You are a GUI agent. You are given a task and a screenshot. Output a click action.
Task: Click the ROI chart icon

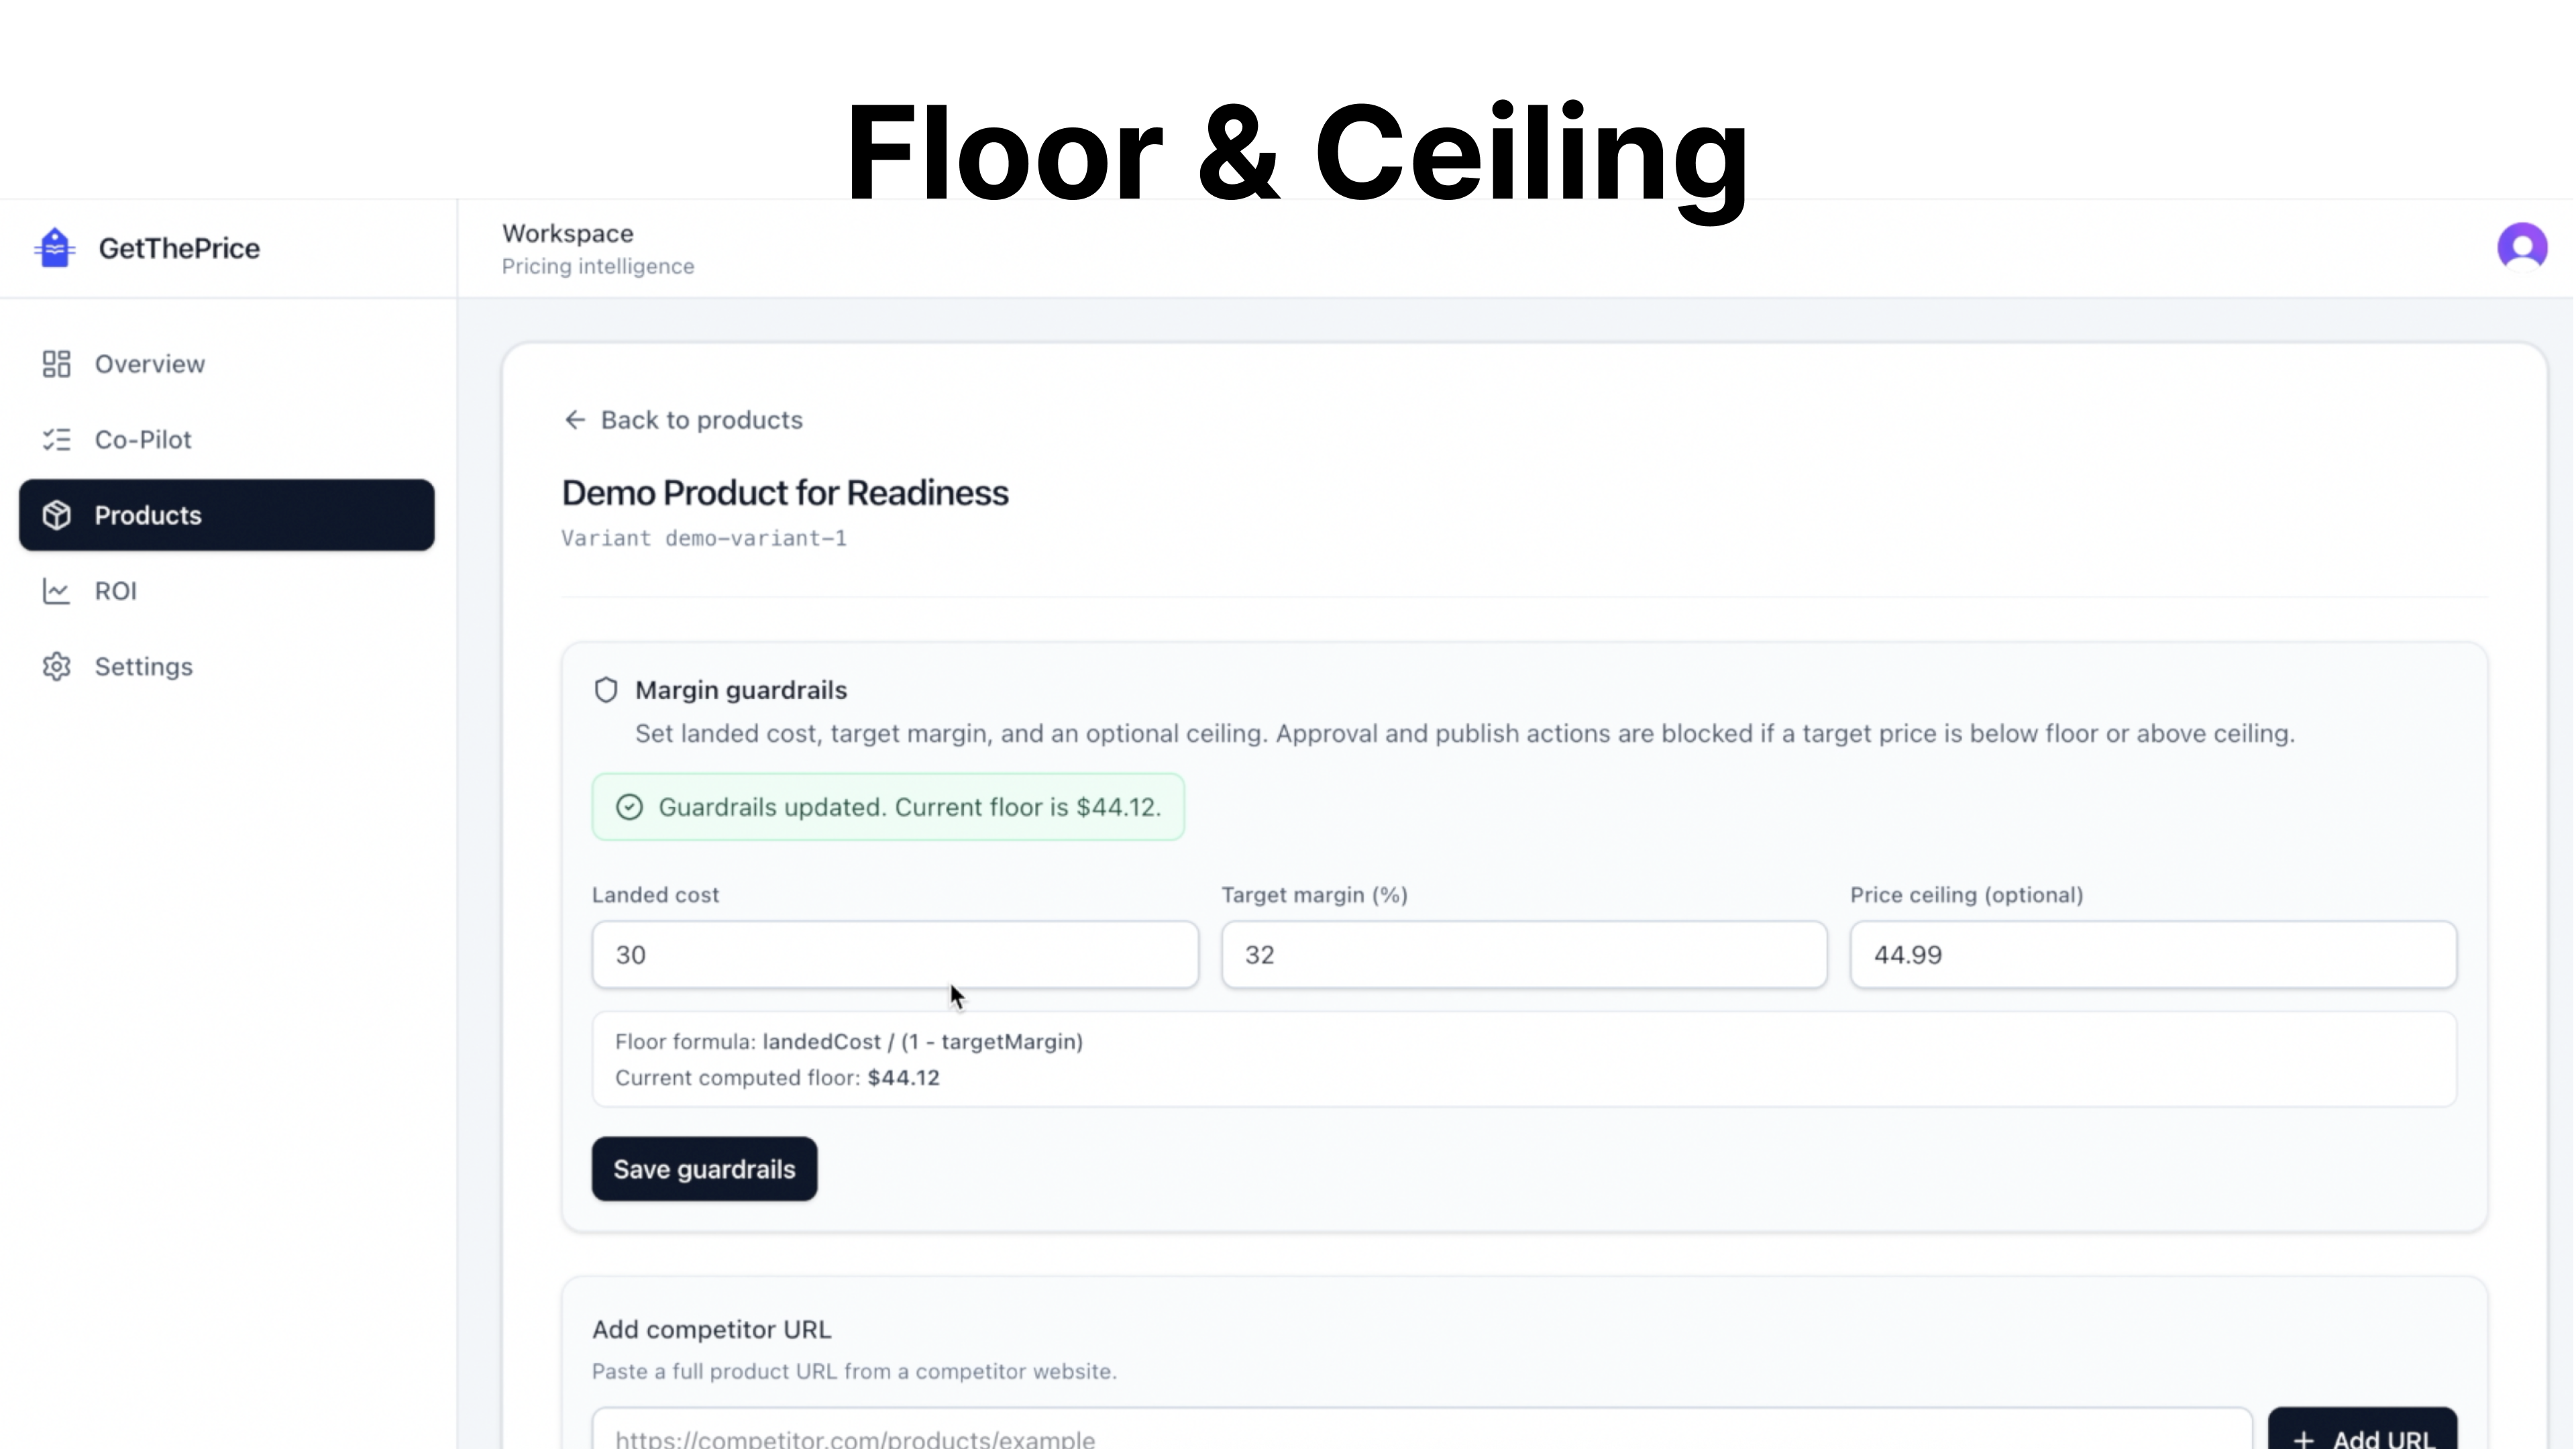tap(56, 591)
